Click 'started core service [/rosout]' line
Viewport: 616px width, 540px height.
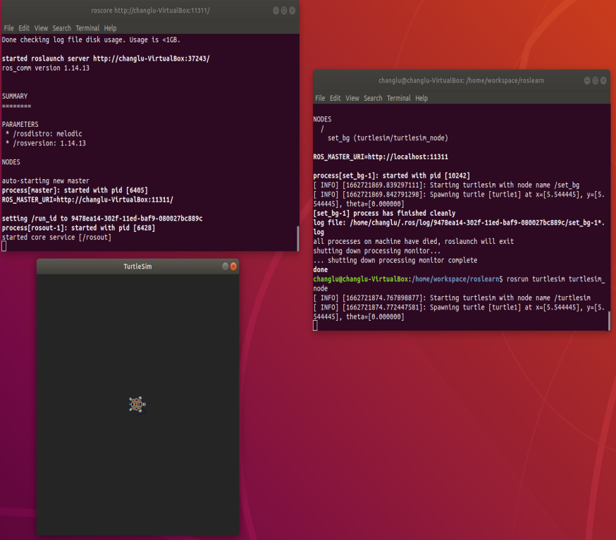click(56, 238)
